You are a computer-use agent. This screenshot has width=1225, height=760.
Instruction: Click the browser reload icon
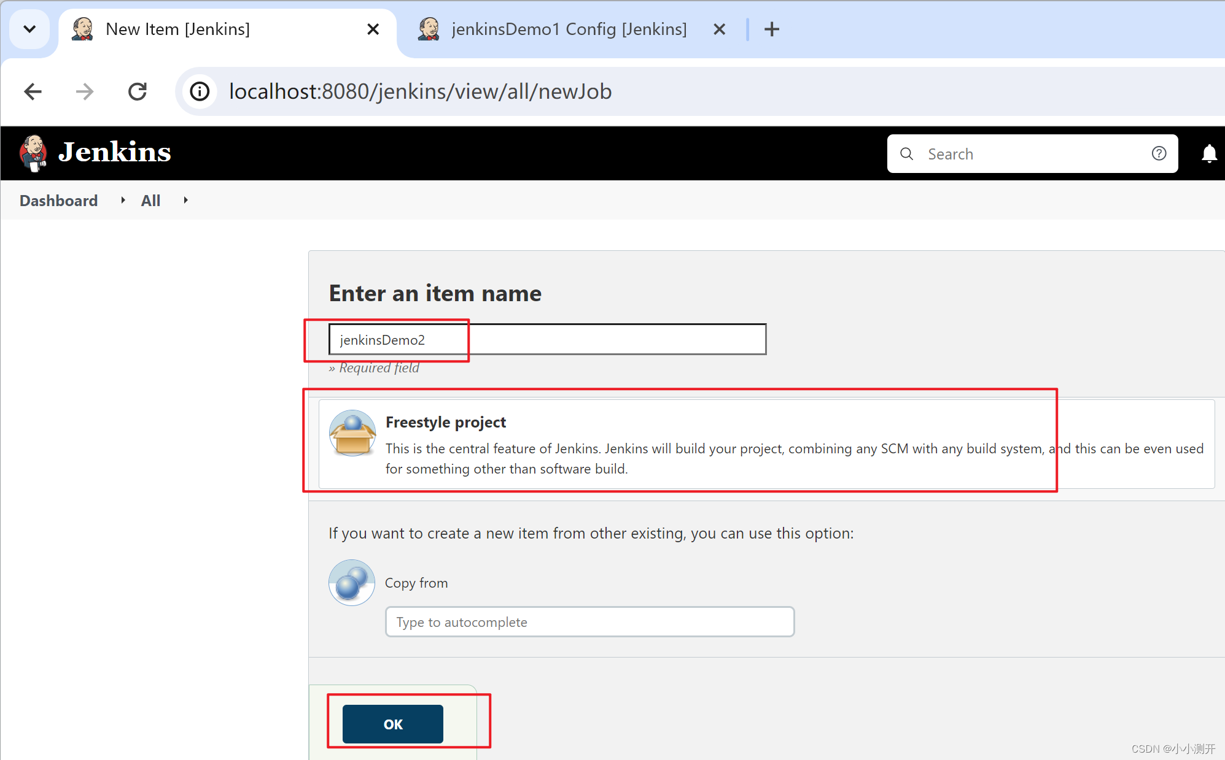pos(138,91)
